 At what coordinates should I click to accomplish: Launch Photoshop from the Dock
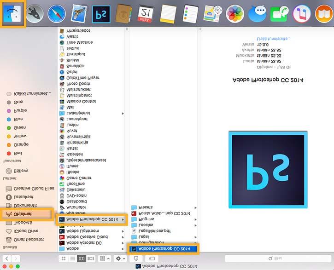101,14
